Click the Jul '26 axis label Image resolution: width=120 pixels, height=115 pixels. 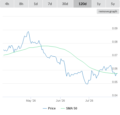(89, 101)
